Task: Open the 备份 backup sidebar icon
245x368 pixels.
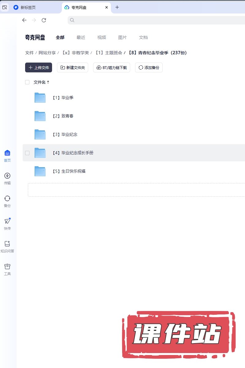Action: pos(7,199)
